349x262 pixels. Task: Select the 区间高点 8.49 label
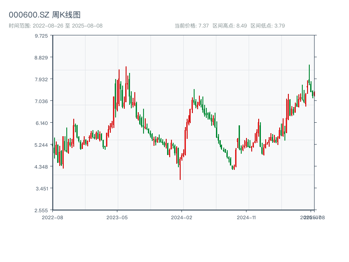tap(229, 26)
